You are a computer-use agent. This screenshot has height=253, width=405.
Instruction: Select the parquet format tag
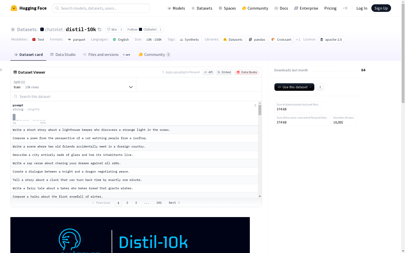click(x=76, y=39)
